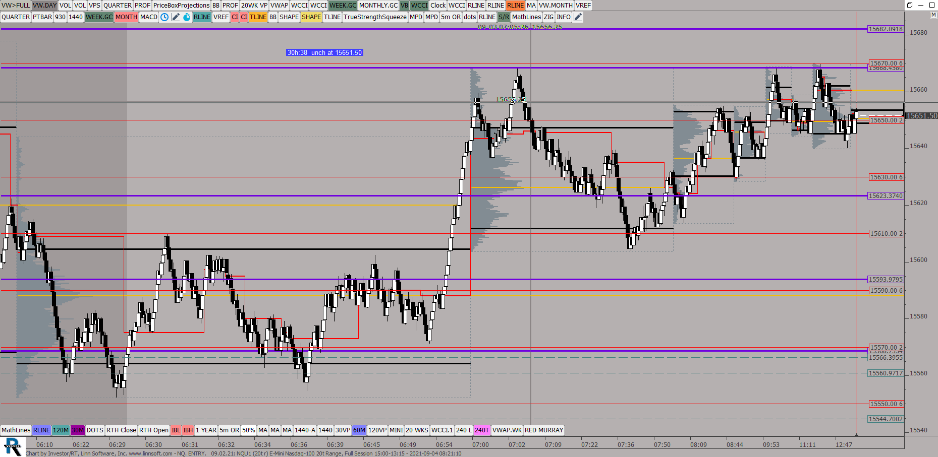Viewport: 938px width, 457px height.
Task: Toggle the purple 30M button
Action: click(78, 430)
